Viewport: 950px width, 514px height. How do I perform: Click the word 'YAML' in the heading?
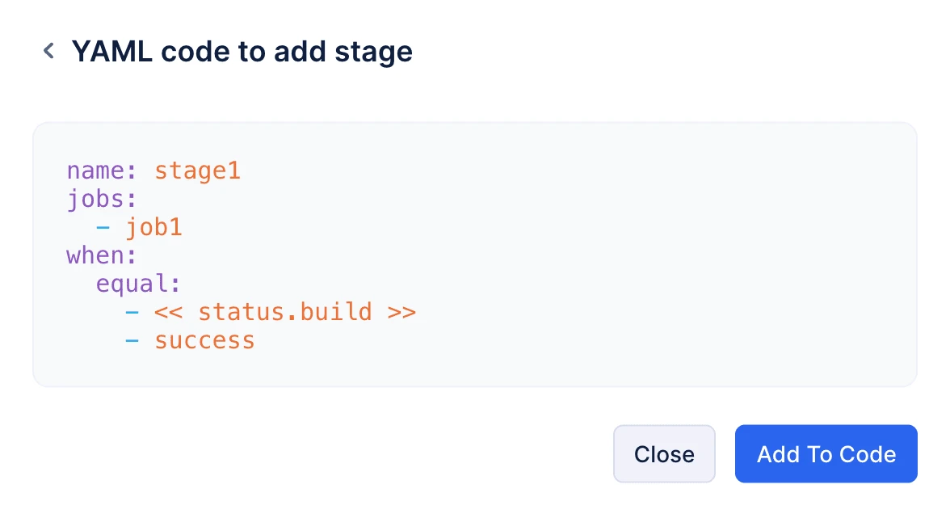112,52
